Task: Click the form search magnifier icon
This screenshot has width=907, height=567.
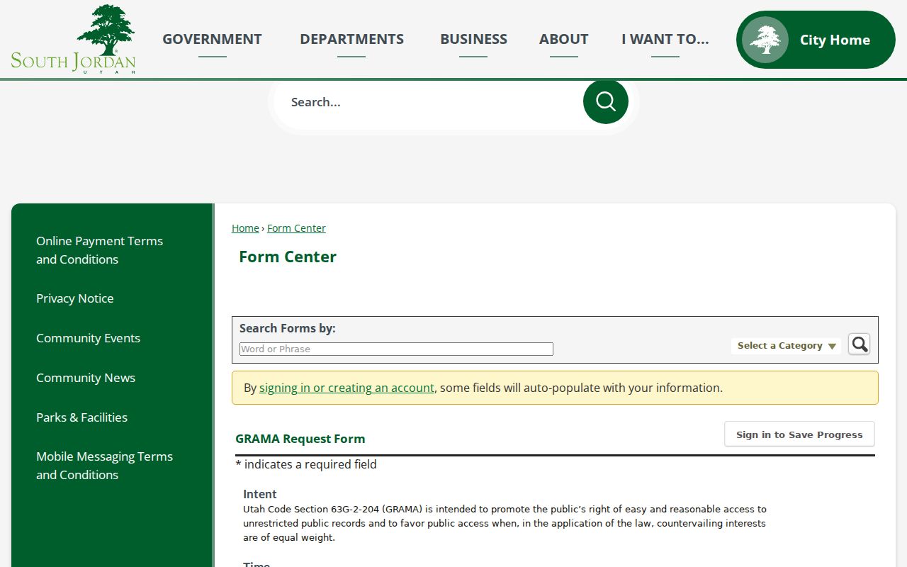Action: click(x=860, y=344)
